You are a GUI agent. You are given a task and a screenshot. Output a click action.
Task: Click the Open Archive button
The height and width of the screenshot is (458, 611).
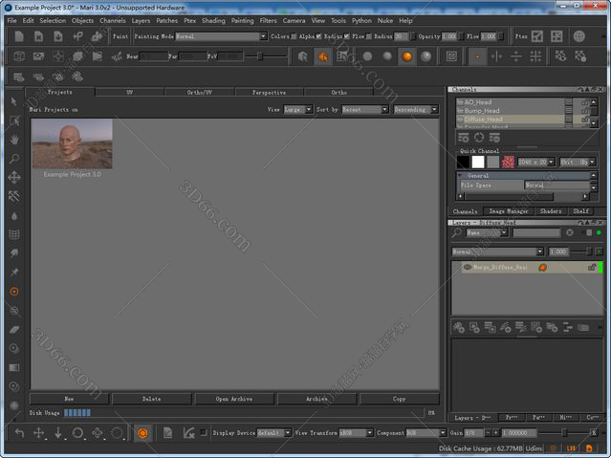[x=234, y=399]
